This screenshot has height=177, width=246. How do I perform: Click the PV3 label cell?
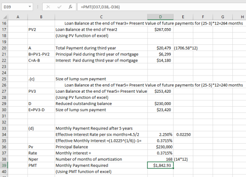[41, 91]
